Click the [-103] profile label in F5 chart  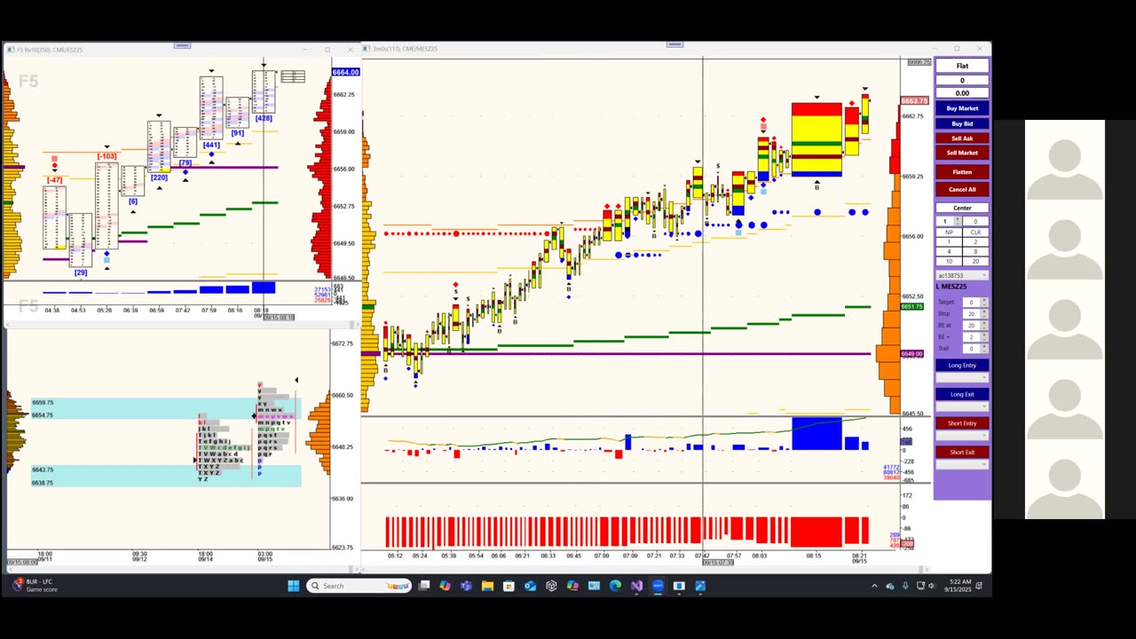(x=106, y=156)
